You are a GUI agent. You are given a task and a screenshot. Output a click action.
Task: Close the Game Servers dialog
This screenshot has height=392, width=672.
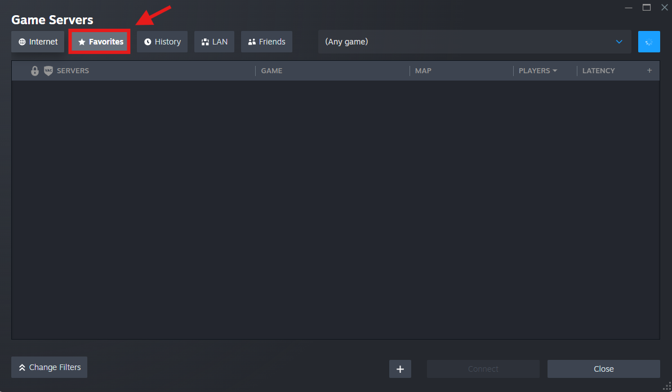pos(603,369)
